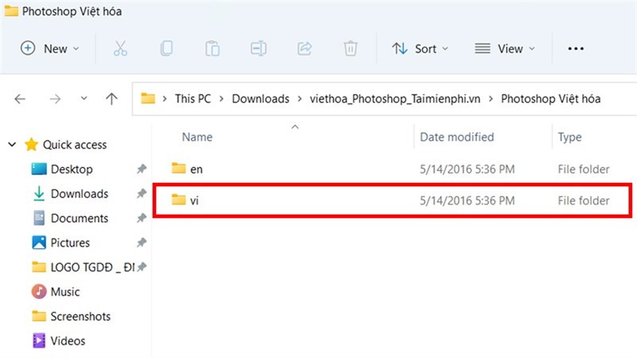Collapse the Quick access tree

(x=12, y=144)
